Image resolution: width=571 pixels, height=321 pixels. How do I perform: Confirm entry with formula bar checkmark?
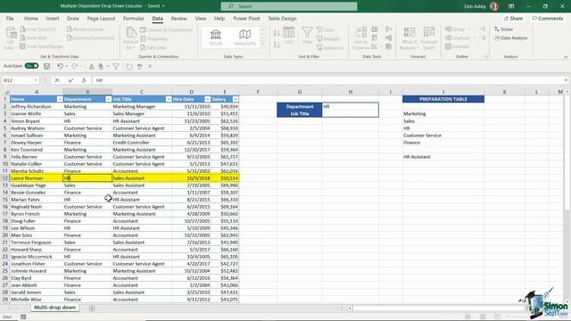point(70,80)
